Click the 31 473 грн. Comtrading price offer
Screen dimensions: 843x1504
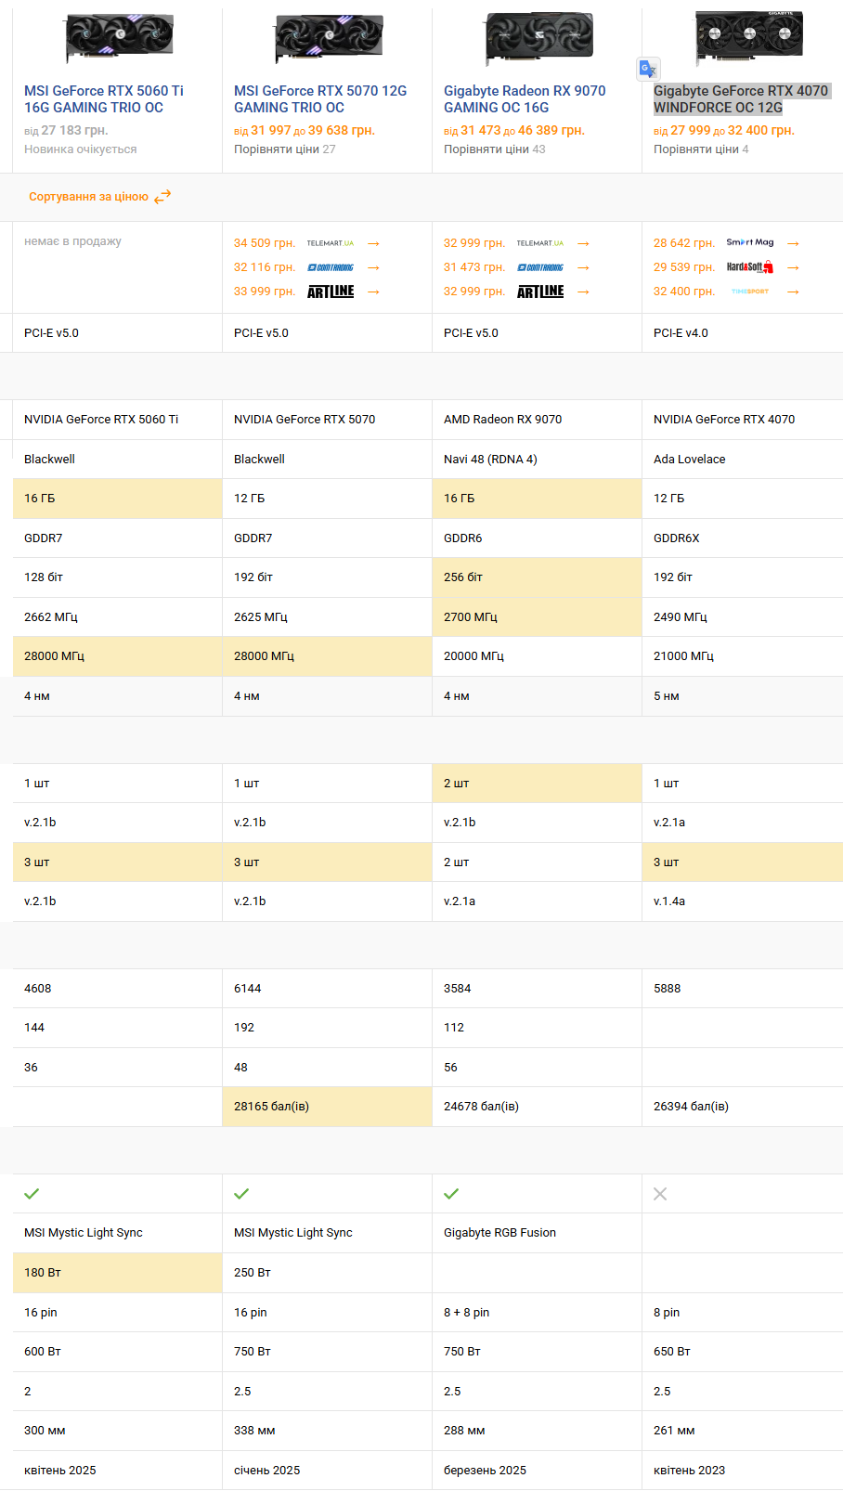(474, 267)
